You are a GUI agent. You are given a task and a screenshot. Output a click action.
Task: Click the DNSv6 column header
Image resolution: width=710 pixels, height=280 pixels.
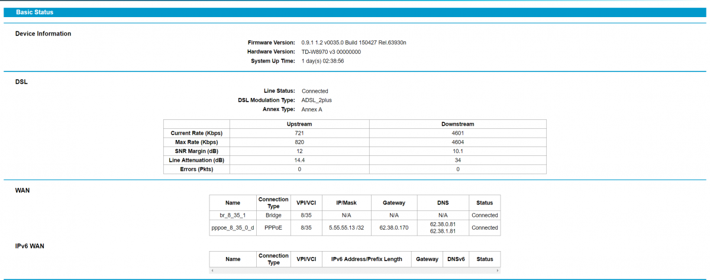point(456,259)
